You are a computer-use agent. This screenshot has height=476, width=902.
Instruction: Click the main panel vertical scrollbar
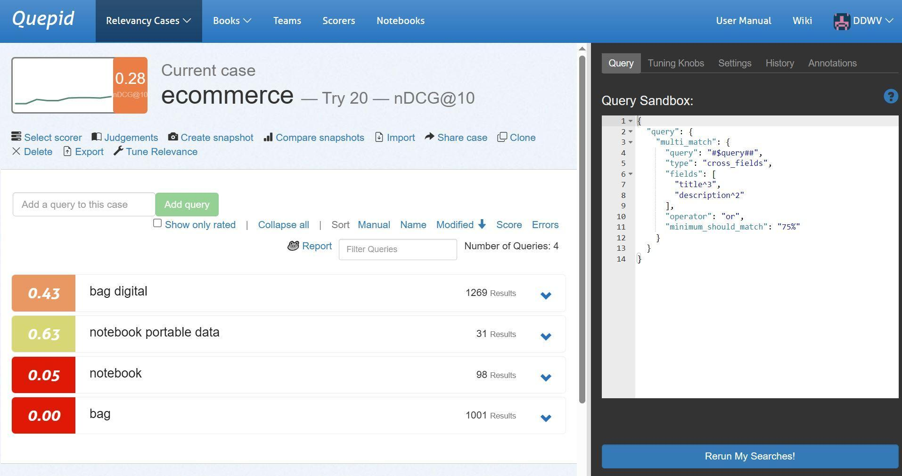(582, 230)
